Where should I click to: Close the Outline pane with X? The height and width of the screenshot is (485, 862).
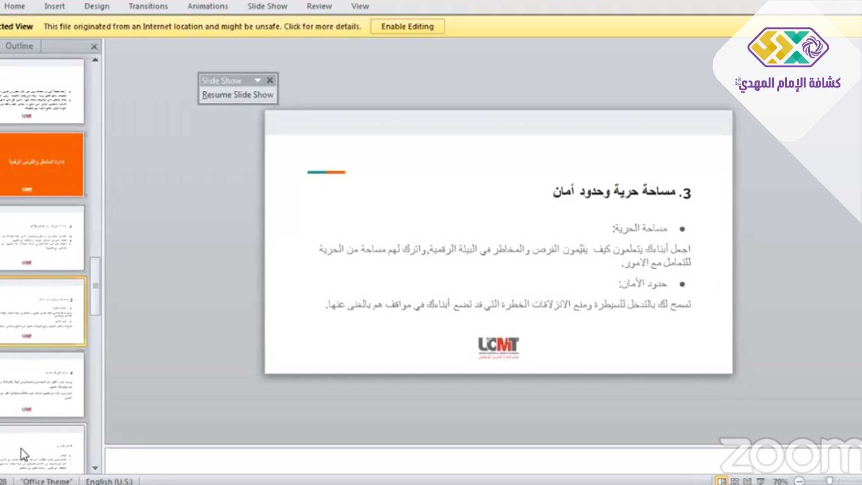94,46
